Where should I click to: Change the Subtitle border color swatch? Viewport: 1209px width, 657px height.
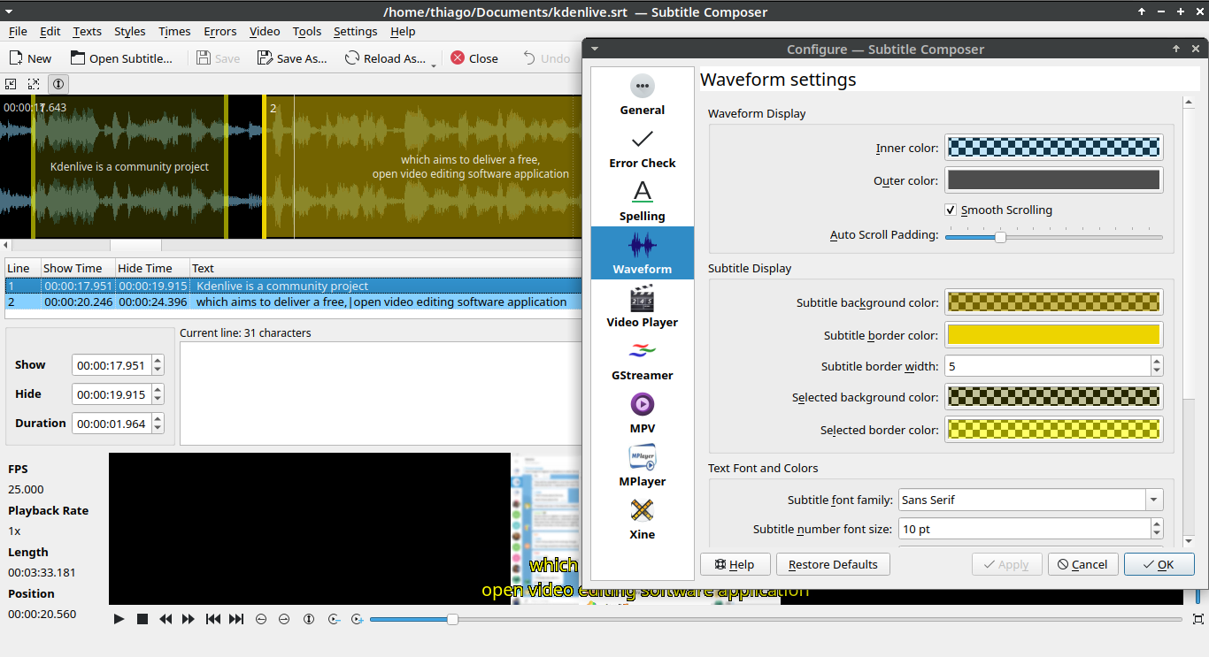coord(1053,335)
